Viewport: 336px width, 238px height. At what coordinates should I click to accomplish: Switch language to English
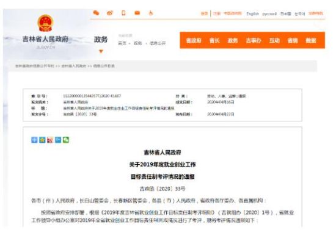[252, 13]
